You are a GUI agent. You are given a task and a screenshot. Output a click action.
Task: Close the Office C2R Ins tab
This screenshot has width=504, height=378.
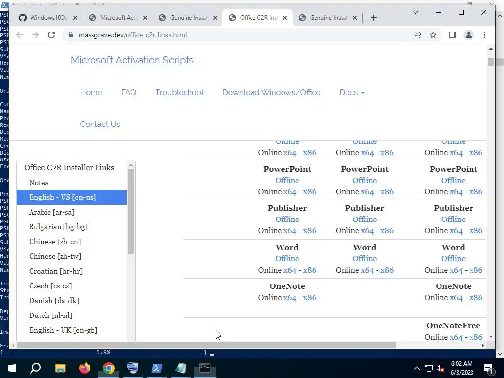click(x=285, y=18)
